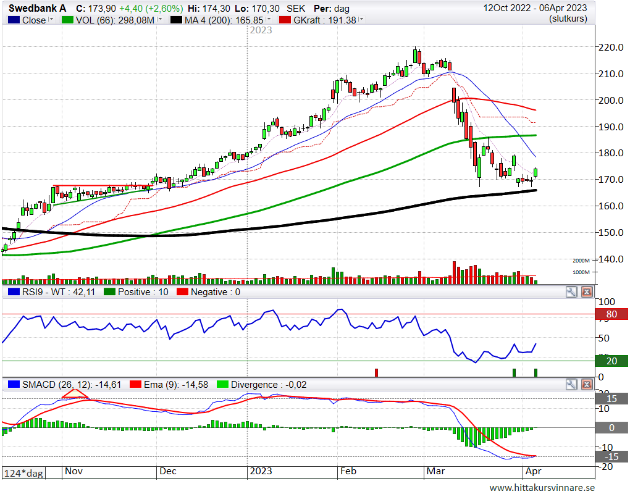Click the 124*dag period label

click(x=23, y=473)
